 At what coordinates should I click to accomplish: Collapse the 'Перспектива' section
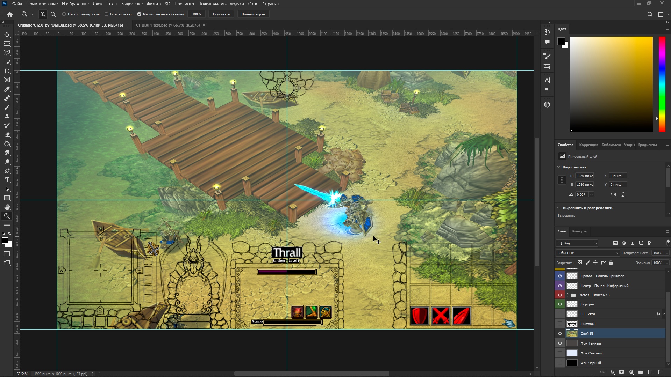[558, 167]
